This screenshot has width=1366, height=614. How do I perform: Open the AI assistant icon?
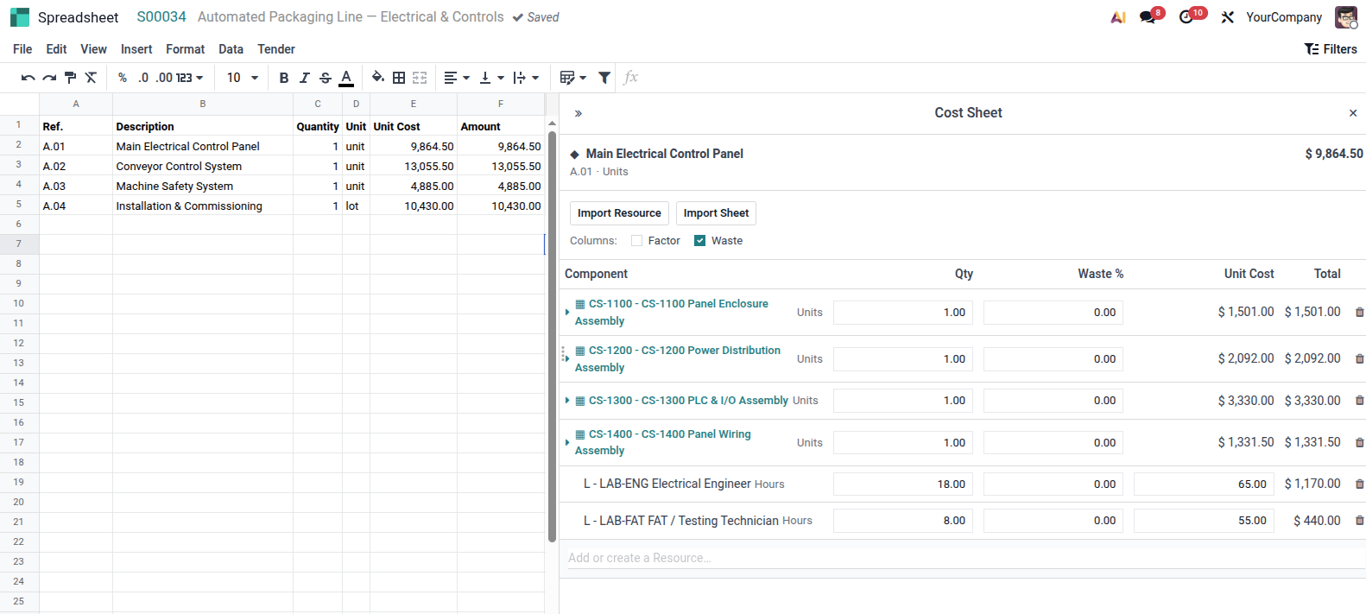[x=1118, y=17]
